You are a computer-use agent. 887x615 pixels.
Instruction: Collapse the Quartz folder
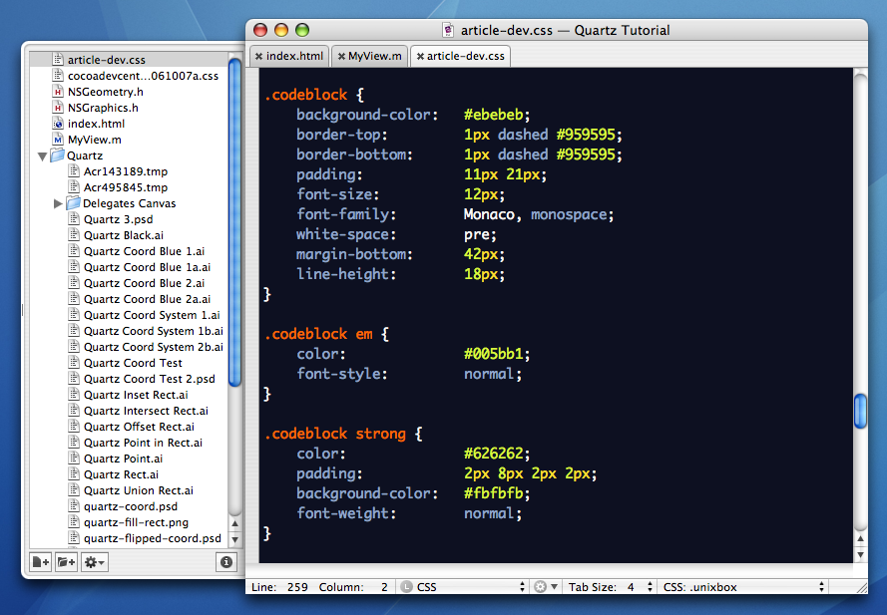pos(42,156)
